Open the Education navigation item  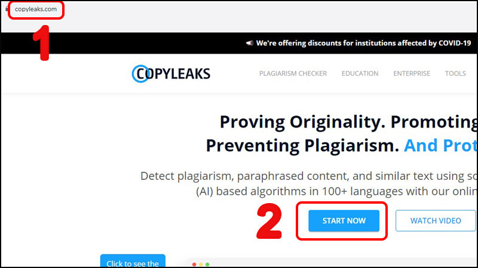(360, 73)
